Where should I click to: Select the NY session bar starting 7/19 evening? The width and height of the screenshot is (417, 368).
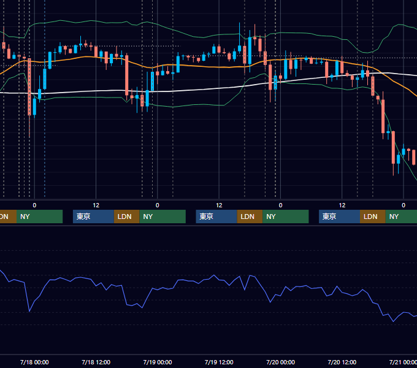[286, 217]
